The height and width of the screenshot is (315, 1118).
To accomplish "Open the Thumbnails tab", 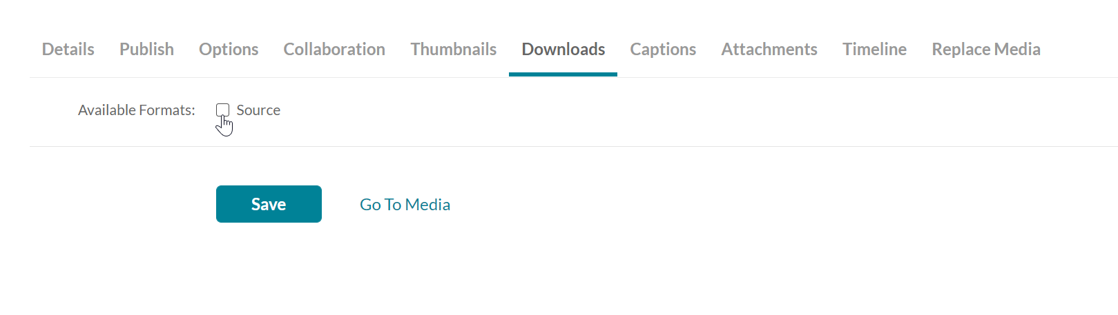I will click(x=454, y=49).
